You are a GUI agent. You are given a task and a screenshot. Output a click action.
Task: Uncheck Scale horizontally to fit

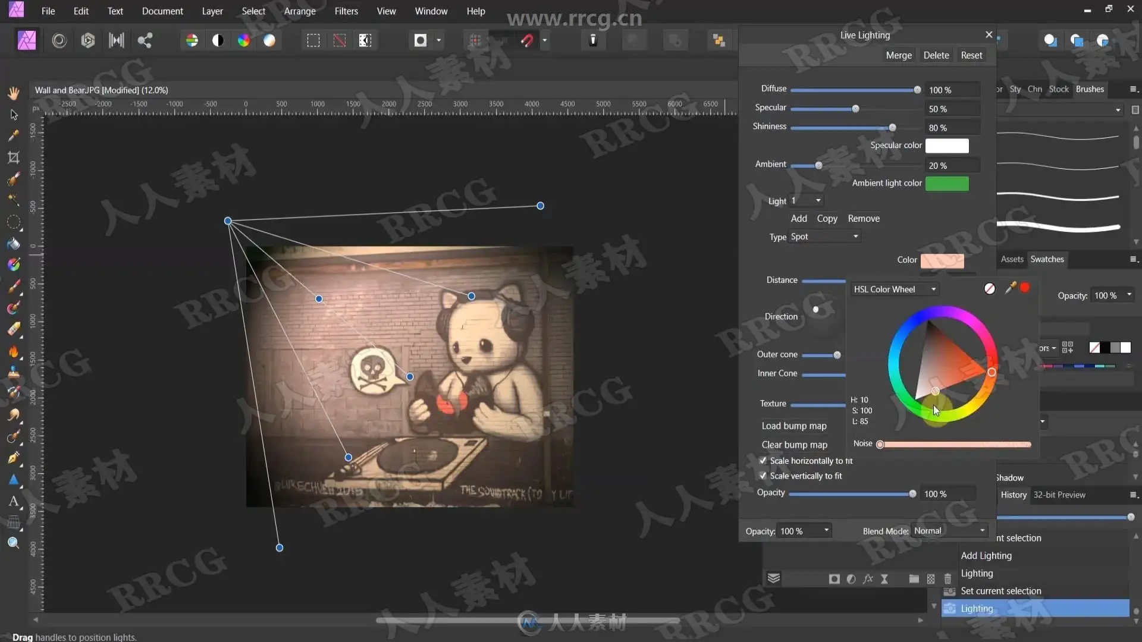[763, 461]
